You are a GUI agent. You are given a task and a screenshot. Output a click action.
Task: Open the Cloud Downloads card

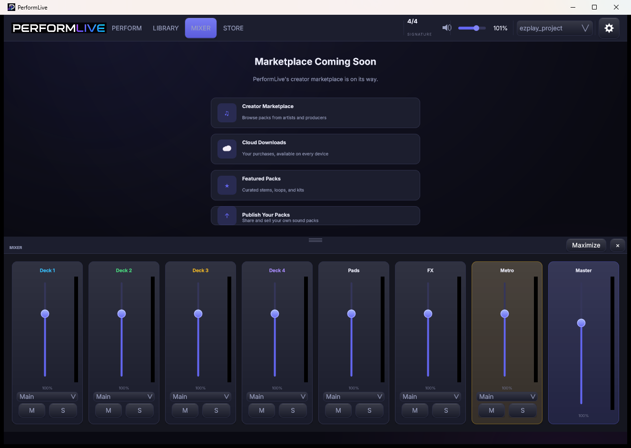[315, 149]
